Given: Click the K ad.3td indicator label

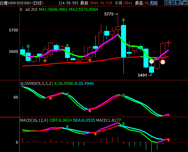Looking at the screenshot, I should tap(29, 10).
